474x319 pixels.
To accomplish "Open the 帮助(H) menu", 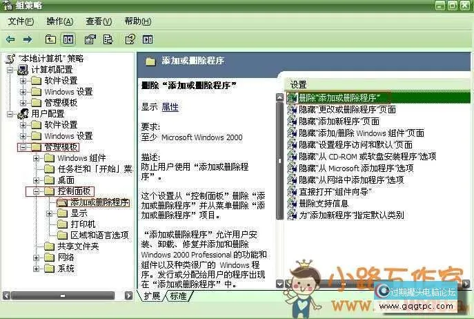I will pos(137,21).
